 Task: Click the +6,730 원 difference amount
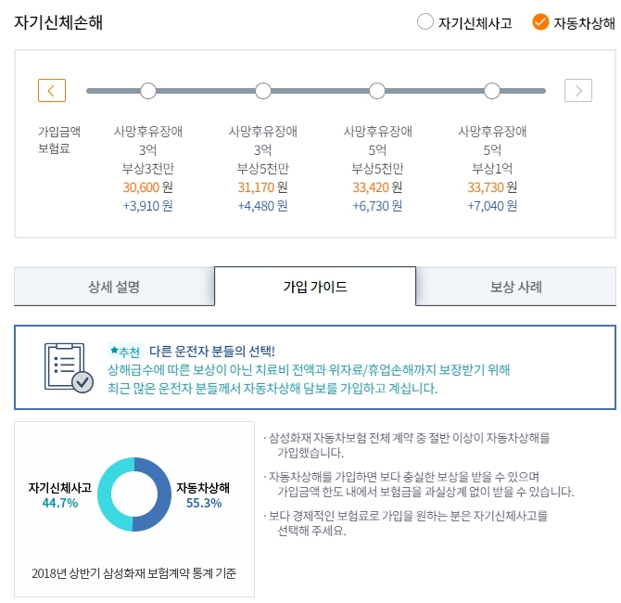tap(377, 206)
